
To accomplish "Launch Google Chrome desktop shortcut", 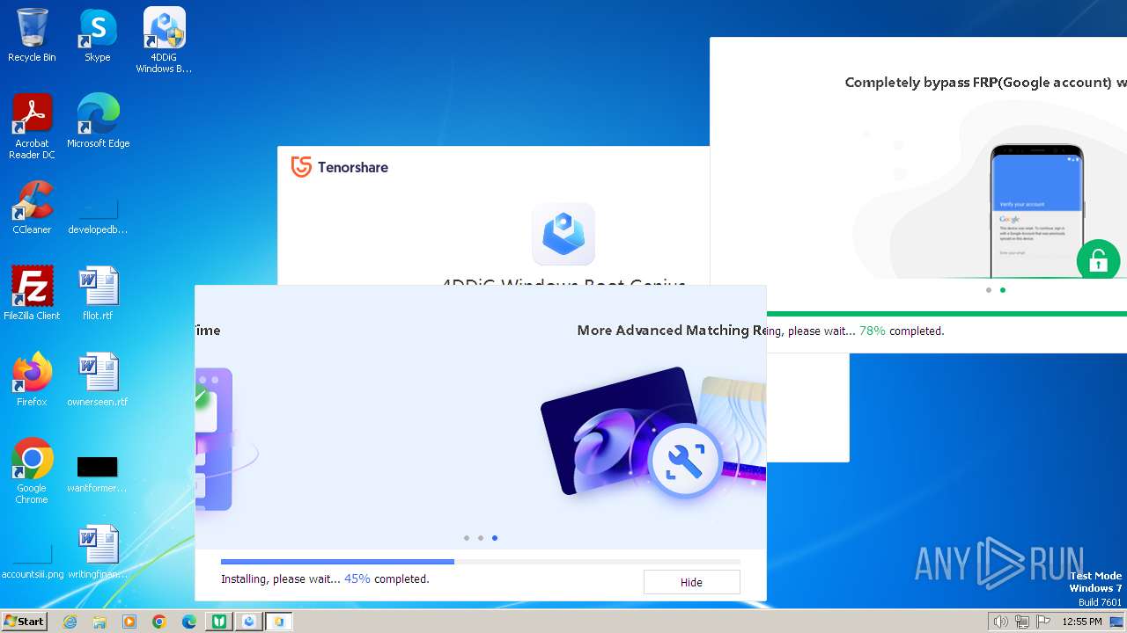I will pyautogui.click(x=32, y=471).
